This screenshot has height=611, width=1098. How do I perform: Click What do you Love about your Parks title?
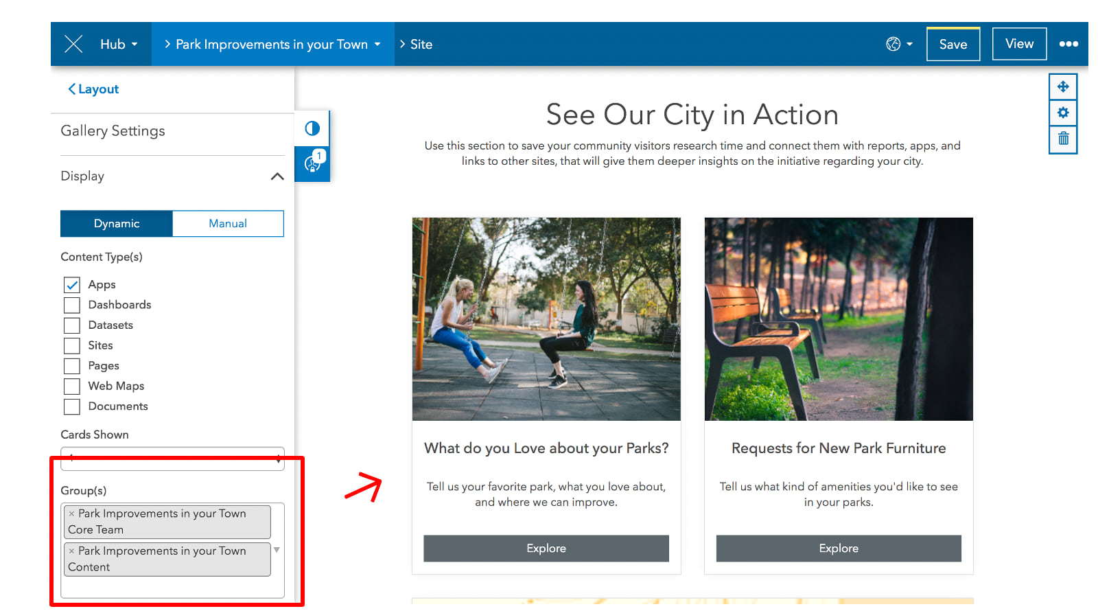coord(546,448)
